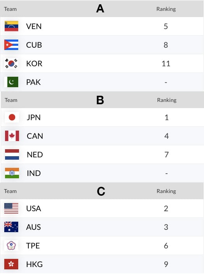Click the Canada flag icon
Image resolution: width=204 pixels, height=274 pixels.
12,136
